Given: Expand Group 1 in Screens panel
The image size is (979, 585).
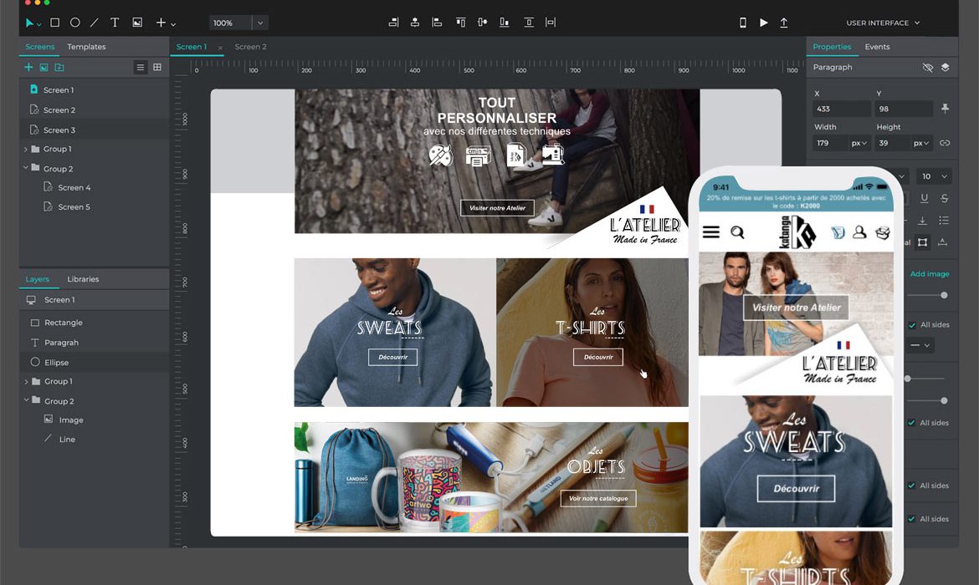Looking at the screenshot, I should click(26, 149).
